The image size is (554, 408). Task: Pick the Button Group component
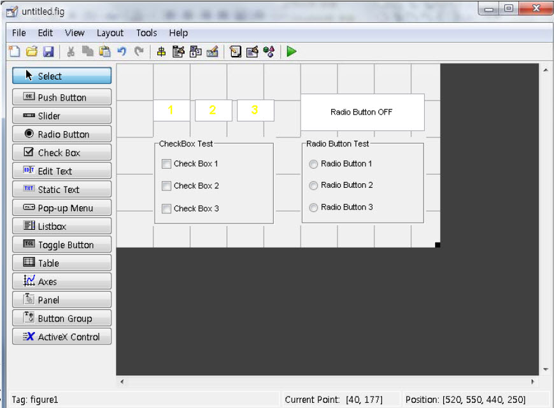click(x=62, y=318)
